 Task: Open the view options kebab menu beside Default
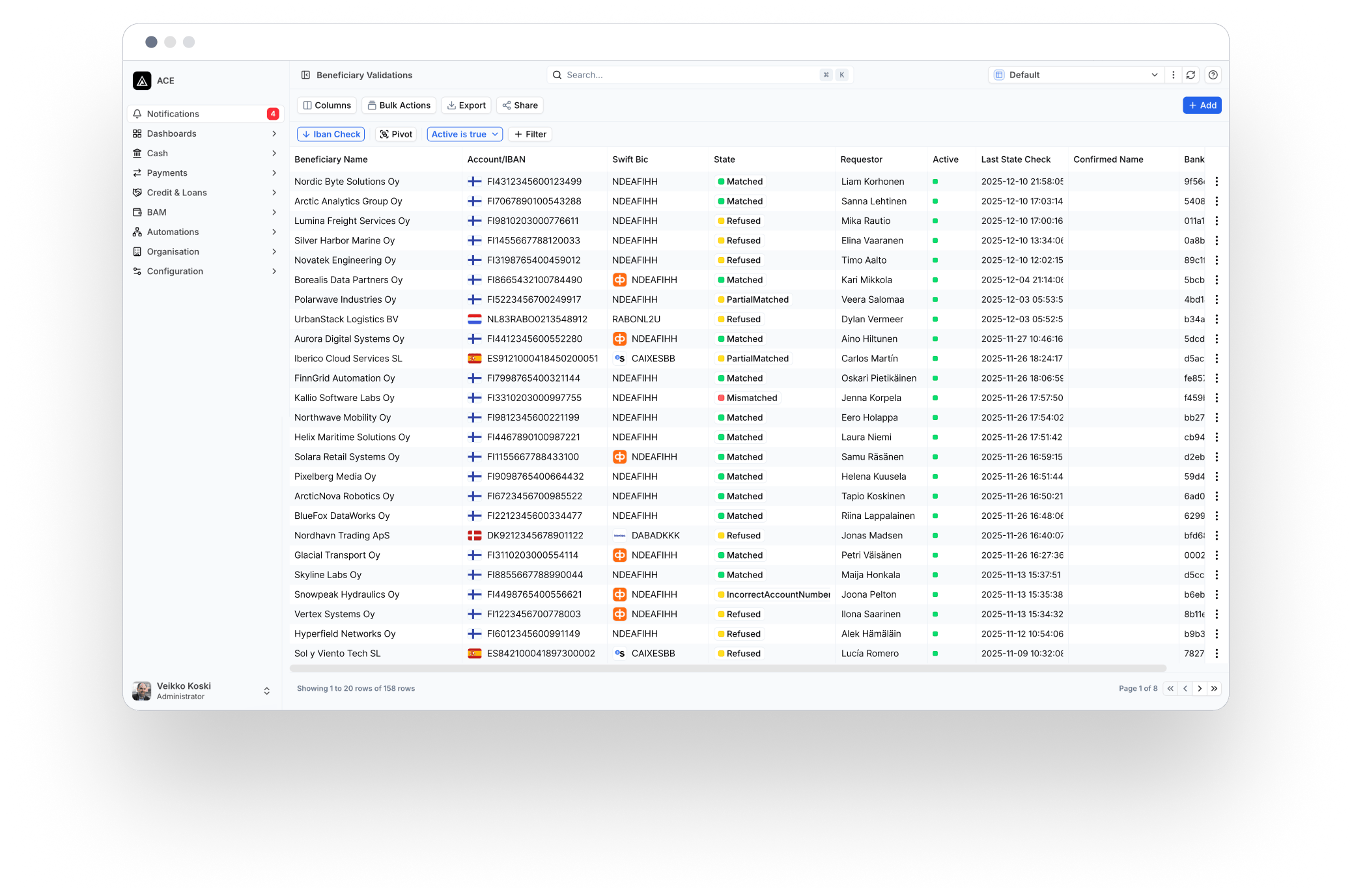(x=1173, y=75)
